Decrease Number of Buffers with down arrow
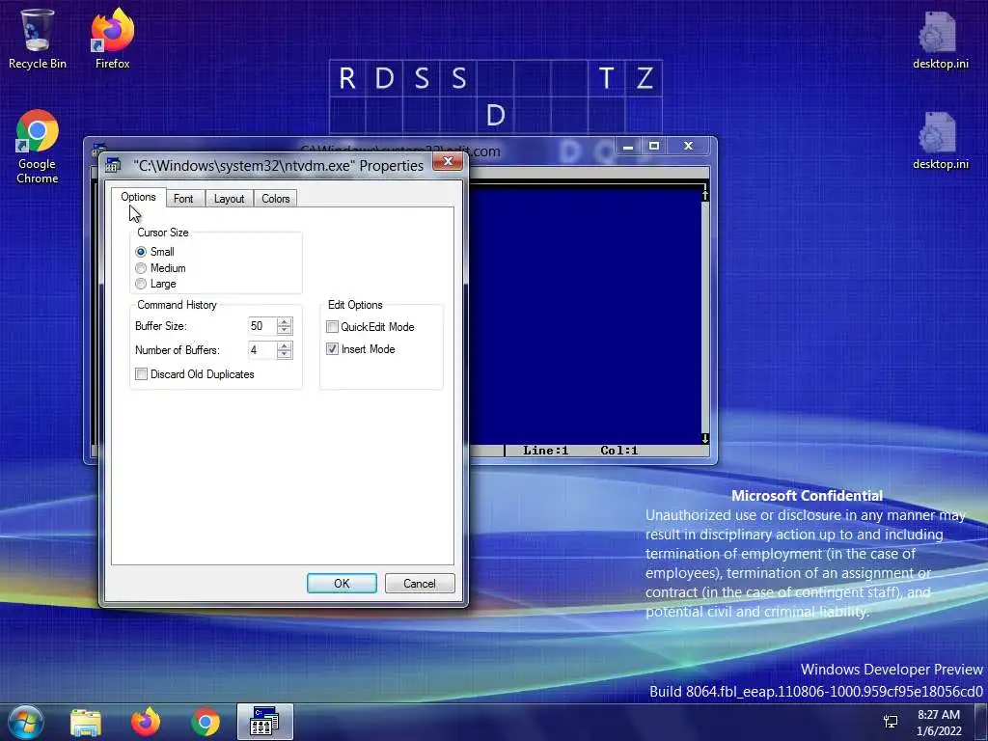 285,354
